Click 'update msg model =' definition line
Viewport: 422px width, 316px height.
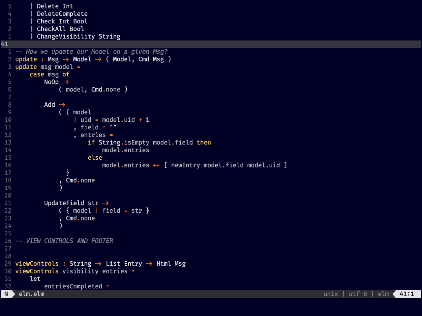(48, 67)
